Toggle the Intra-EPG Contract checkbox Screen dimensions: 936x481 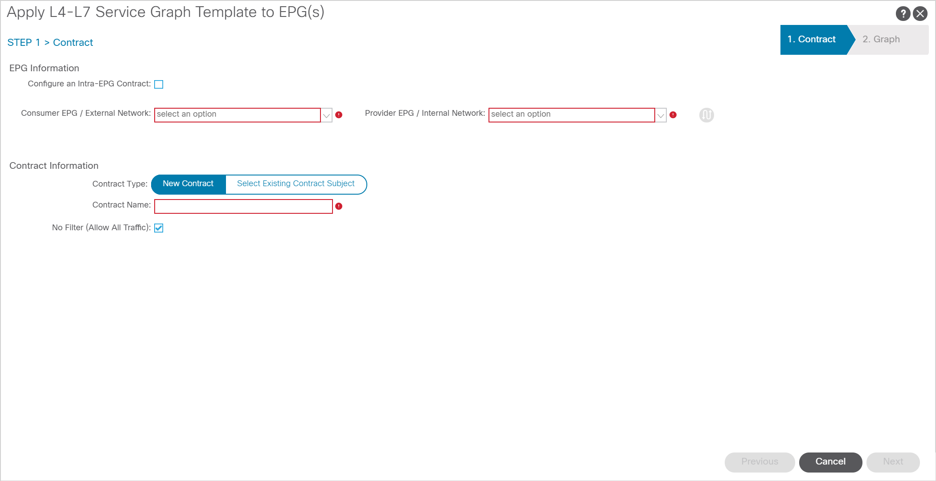159,84
